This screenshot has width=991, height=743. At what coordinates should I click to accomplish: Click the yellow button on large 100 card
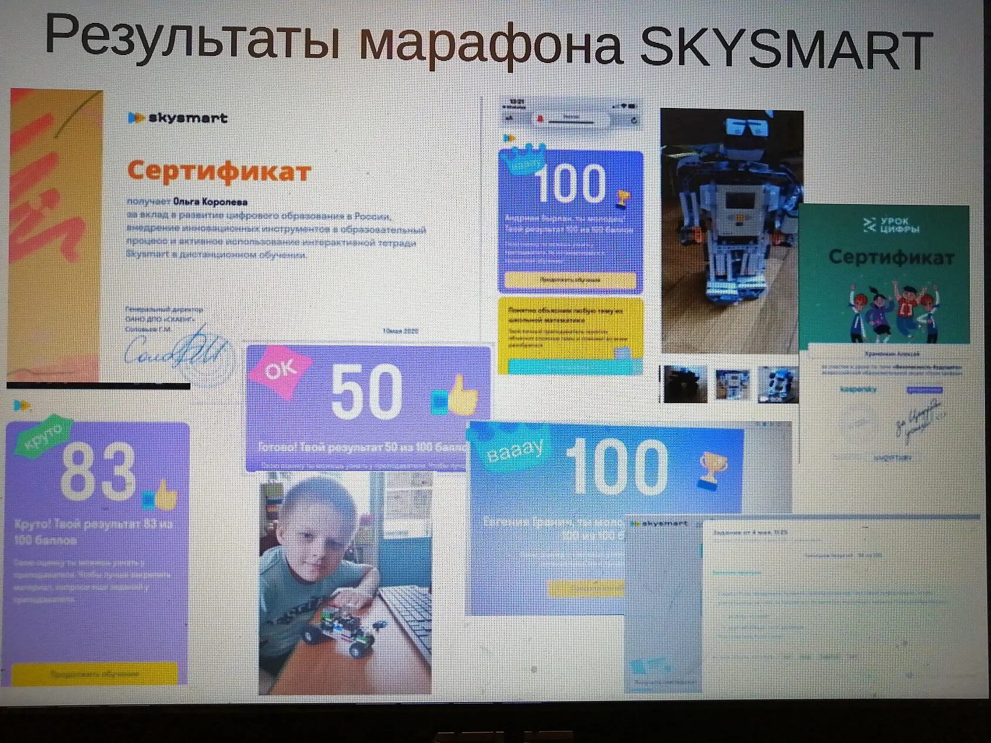(586, 588)
